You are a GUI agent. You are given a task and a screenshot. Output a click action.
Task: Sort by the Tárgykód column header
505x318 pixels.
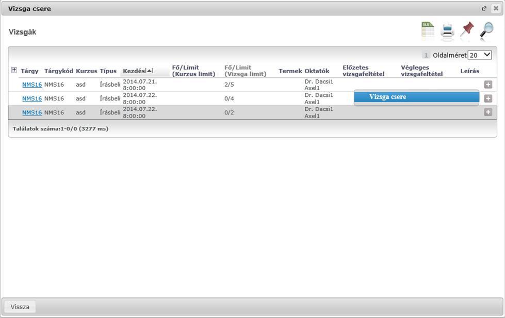pos(59,71)
